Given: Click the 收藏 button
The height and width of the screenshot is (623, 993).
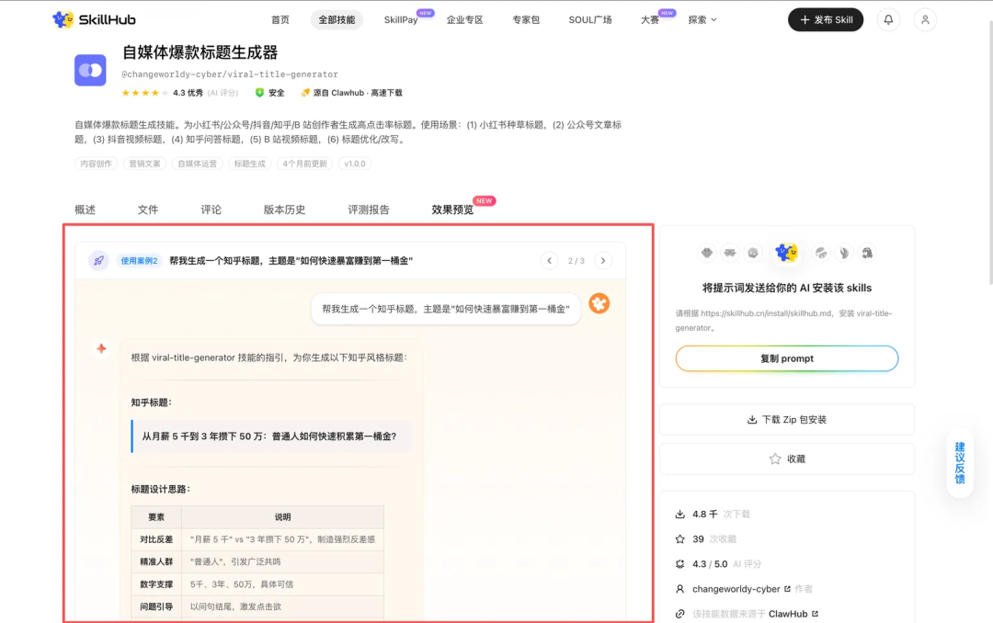Looking at the screenshot, I should [786, 459].
